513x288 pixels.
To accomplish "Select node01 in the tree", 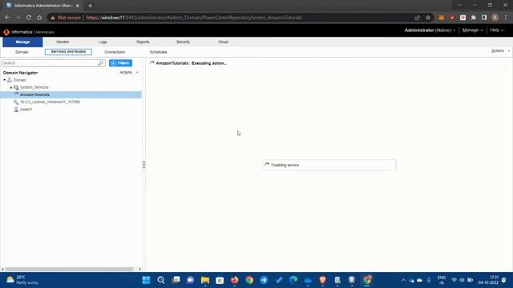I will coord(26,110).
